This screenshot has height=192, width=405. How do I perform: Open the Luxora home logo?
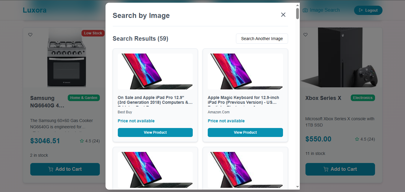click(34, 10)
